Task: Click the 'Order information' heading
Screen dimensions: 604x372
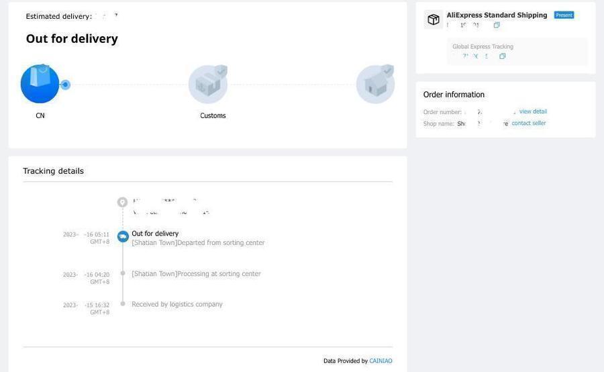Action: 454,95
